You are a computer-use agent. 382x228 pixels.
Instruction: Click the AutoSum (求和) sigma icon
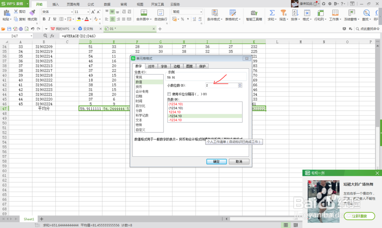(x=272, y=13)
